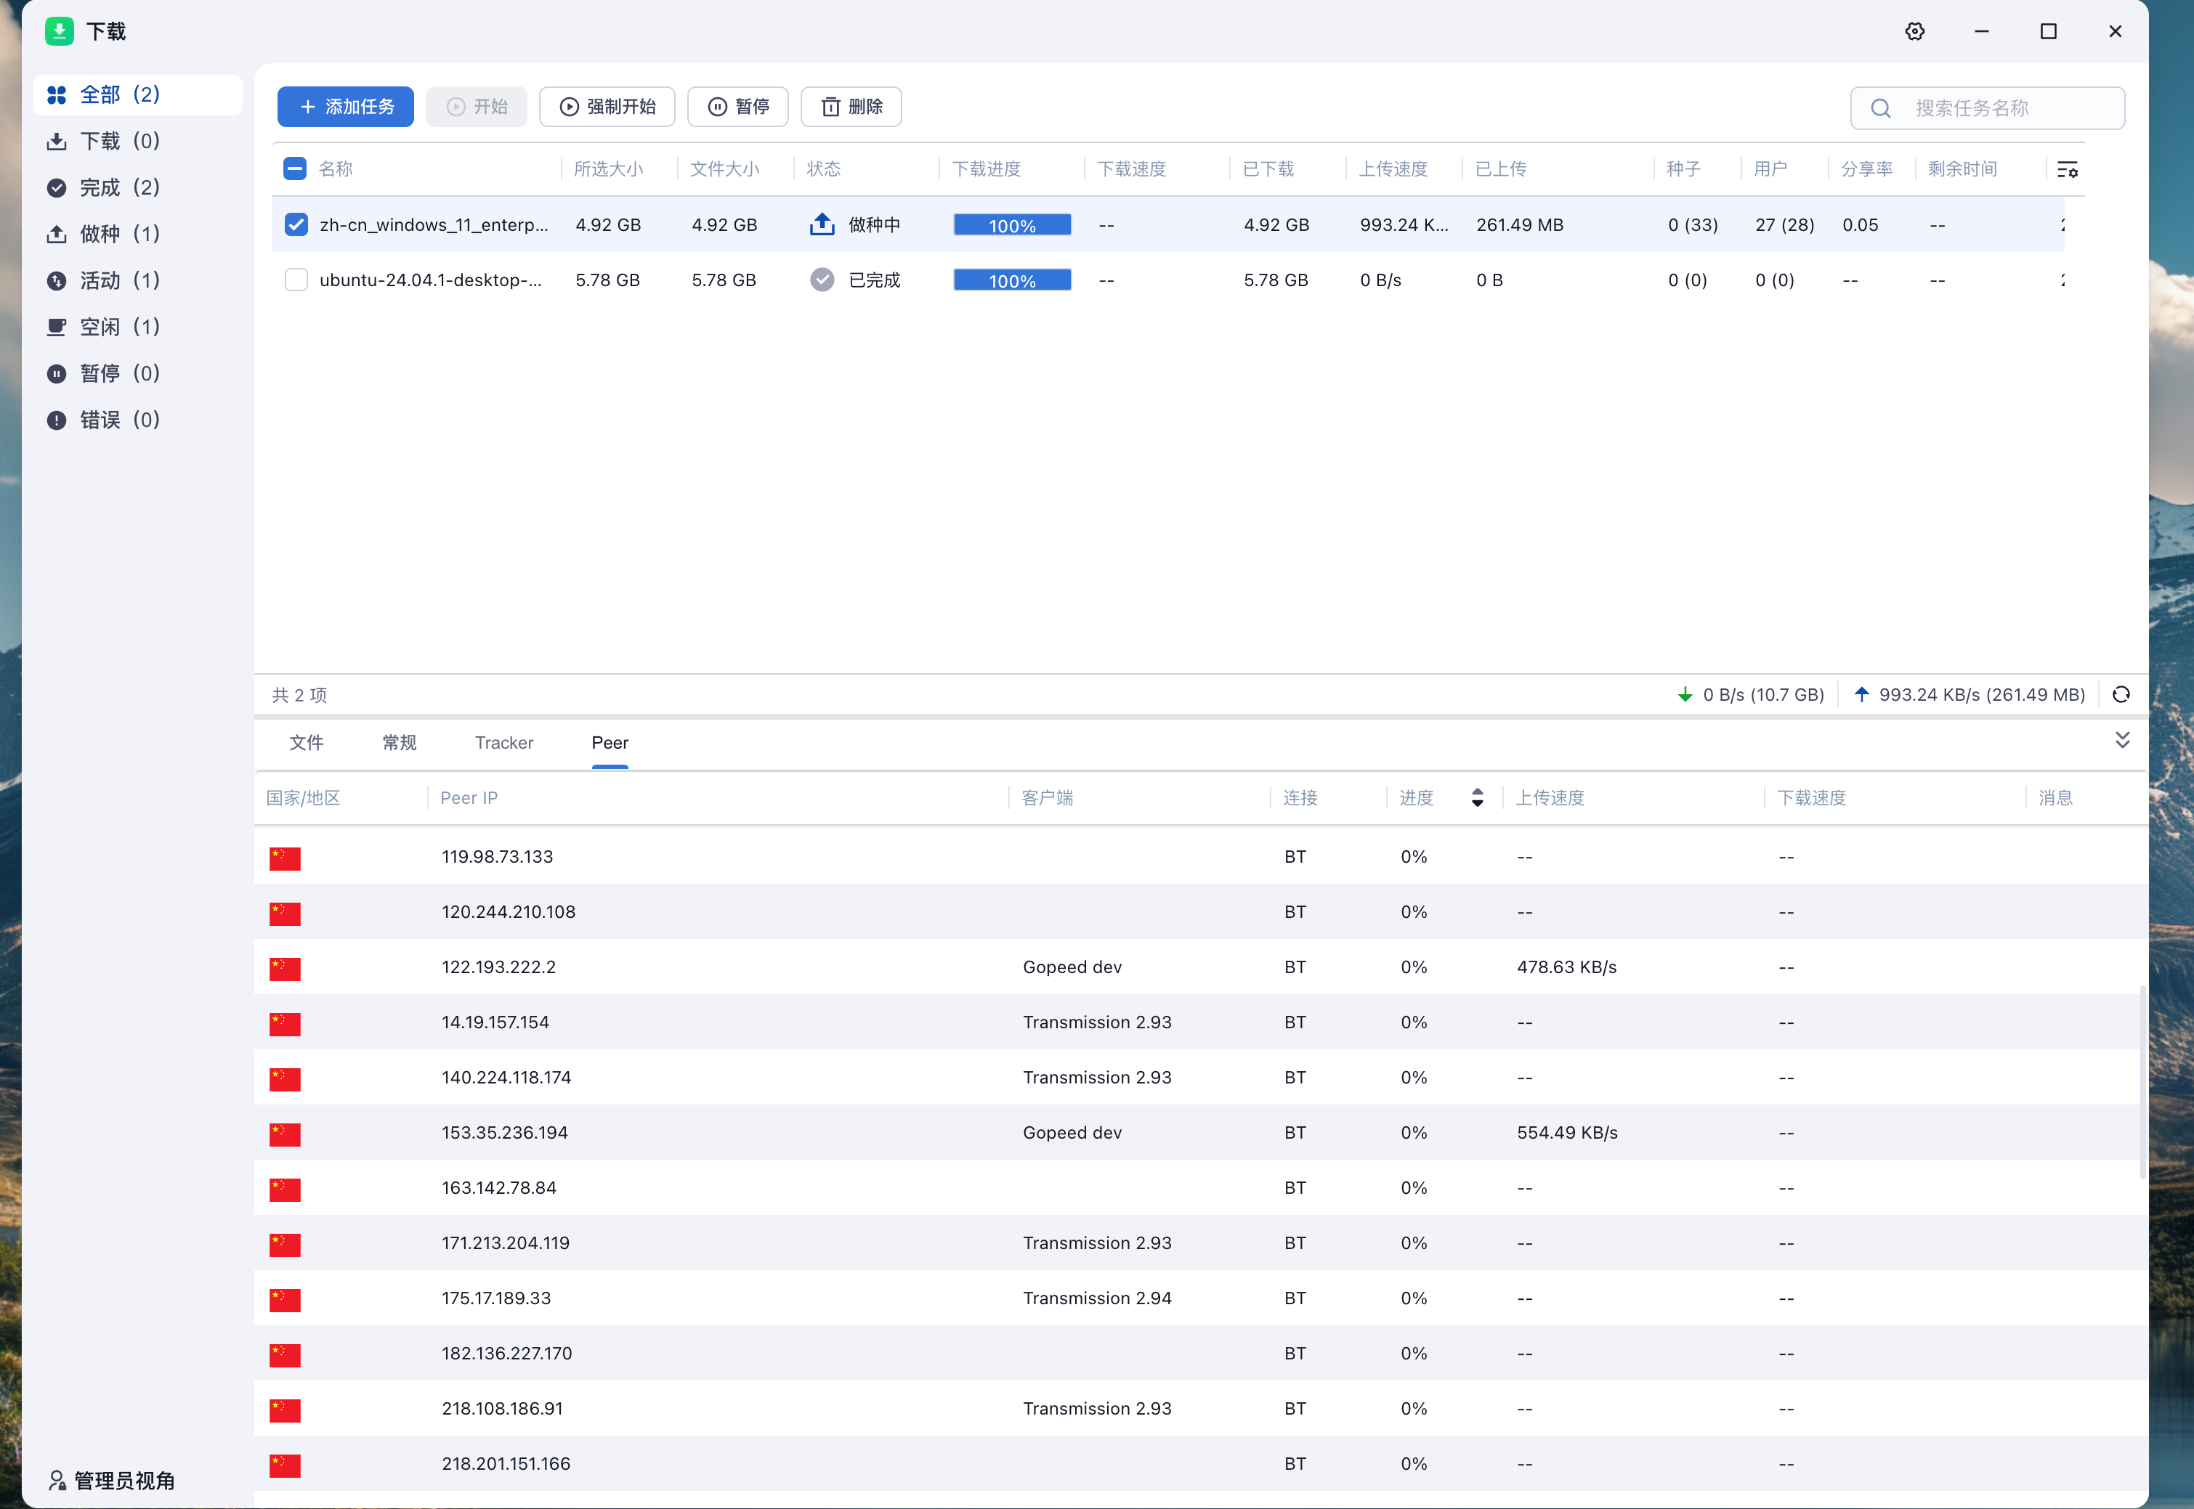
Task: Click the 下载进度 column header
Action: coord(987,169)
